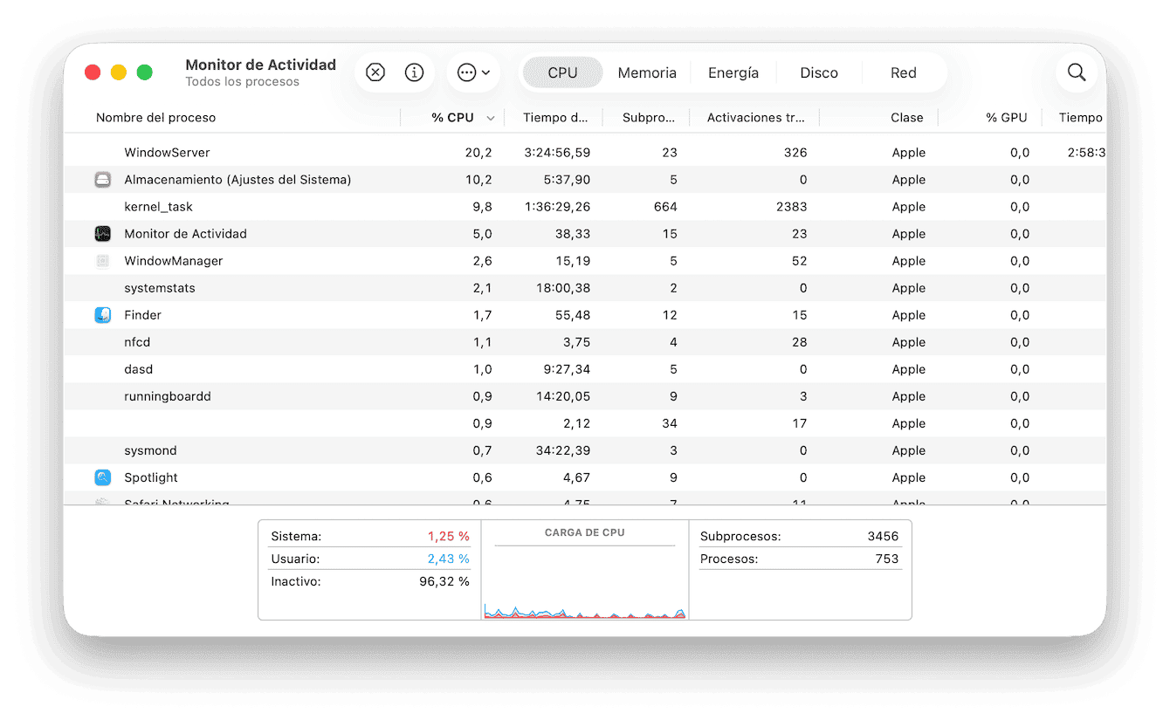Open the Energía tab
The image size is (1170, 720).
click(733, 72)
